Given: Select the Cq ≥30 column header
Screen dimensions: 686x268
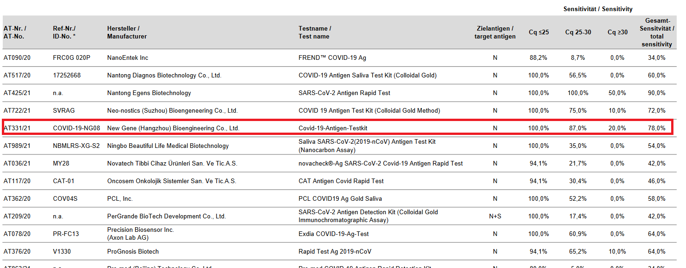Looking at the screenshot, I should pos(617,32).
